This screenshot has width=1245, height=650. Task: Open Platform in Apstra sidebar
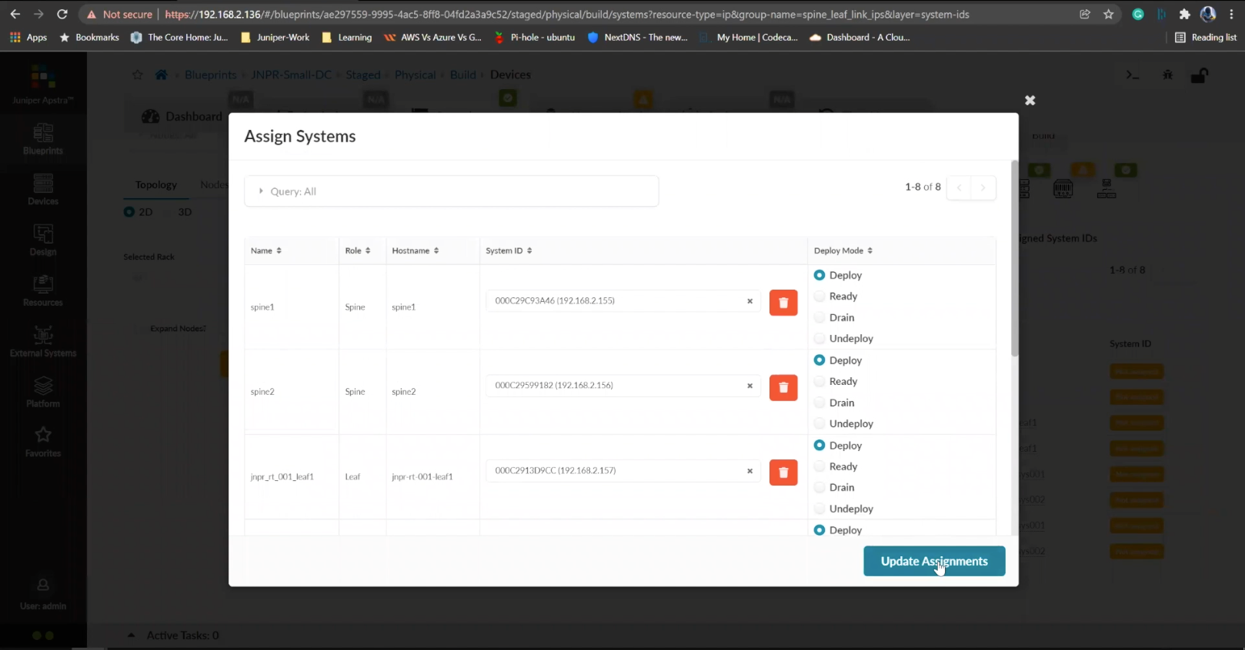pos(43,391)
